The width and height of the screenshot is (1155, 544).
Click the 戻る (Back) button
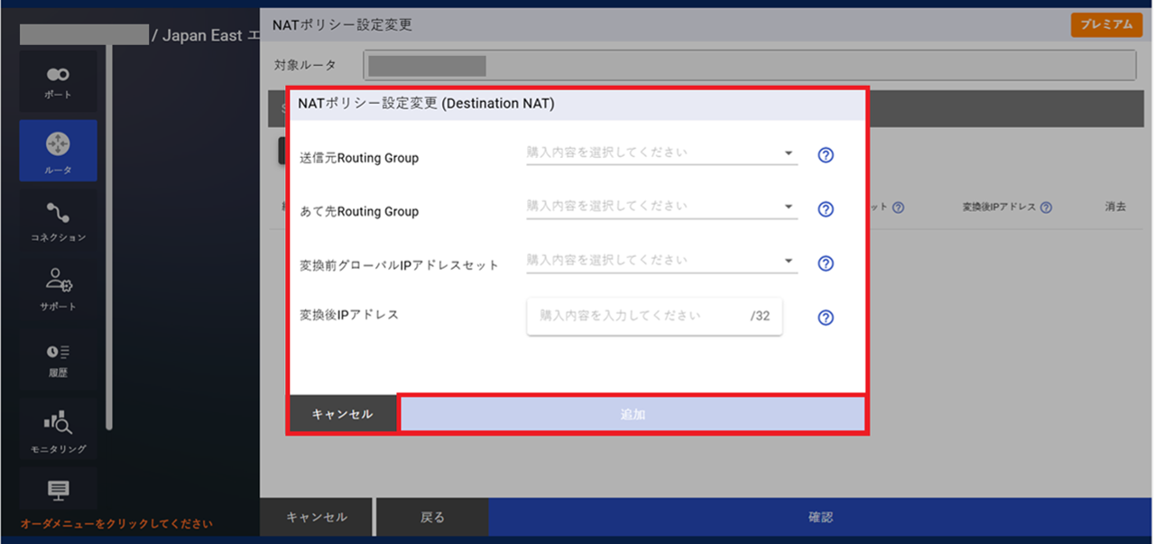click(432, 518)
